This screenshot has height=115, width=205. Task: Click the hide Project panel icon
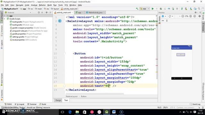(51, 12)
